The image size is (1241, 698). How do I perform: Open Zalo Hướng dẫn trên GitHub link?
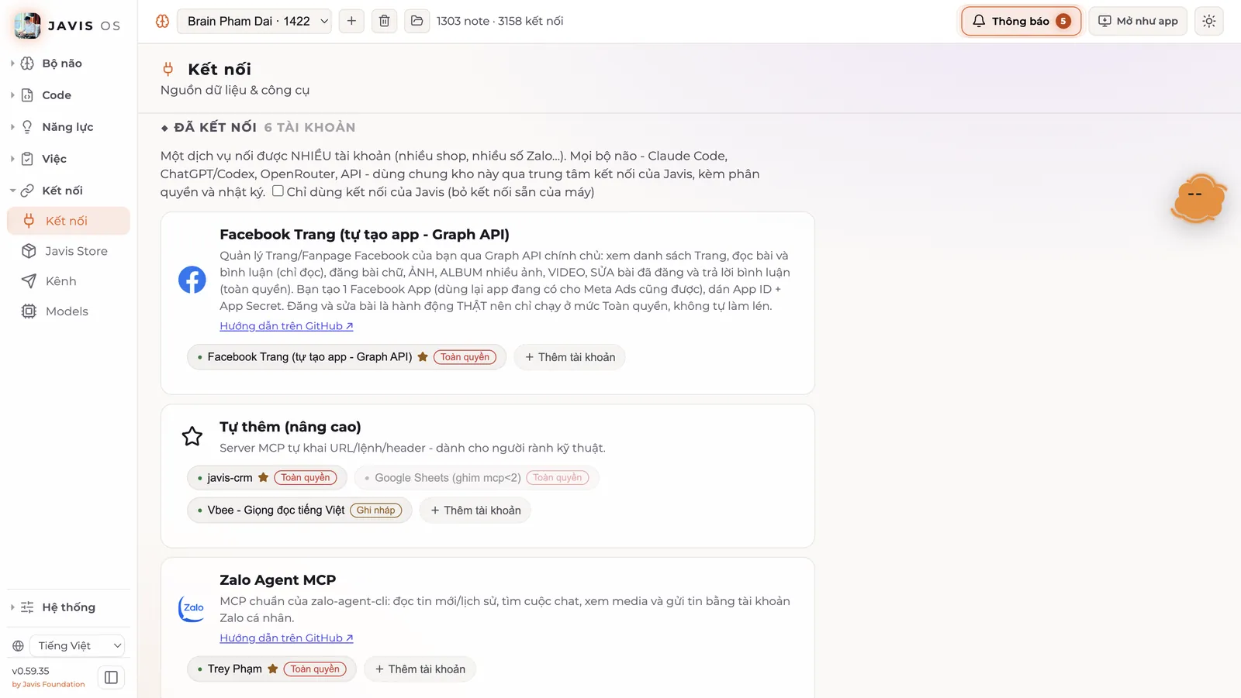pos(286,638)
